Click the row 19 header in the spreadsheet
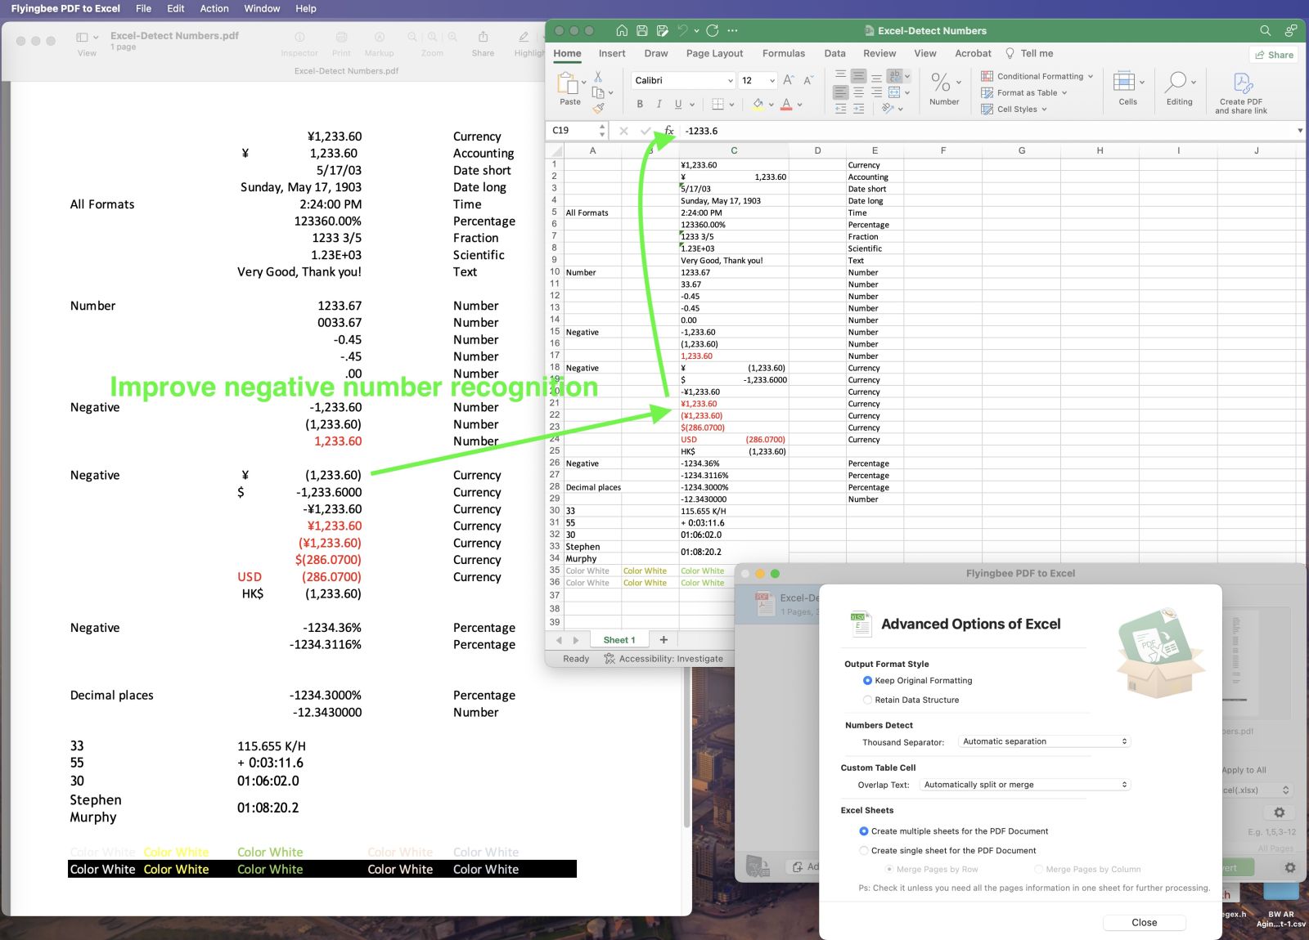Image resolution: width=1309 pixels, height=940 pixels. coord(555,379)
